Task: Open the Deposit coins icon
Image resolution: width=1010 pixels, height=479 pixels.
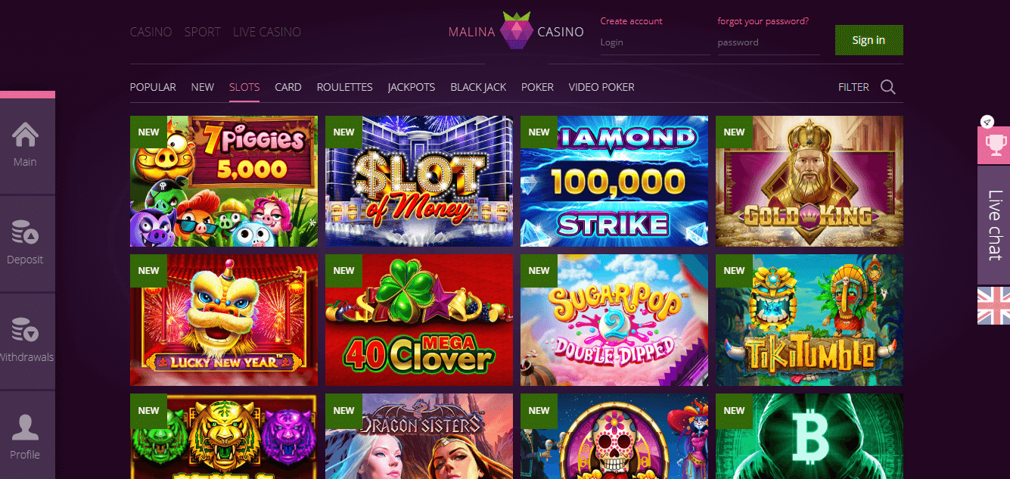Action: tap(25, 232)
